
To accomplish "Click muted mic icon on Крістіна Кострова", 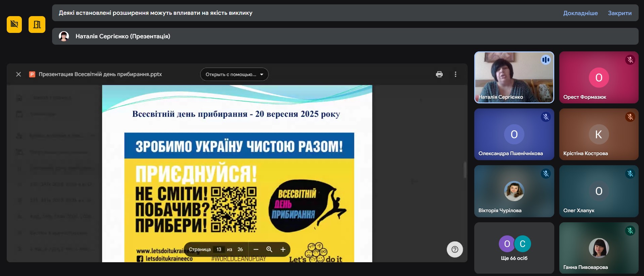I will [630, 117].
